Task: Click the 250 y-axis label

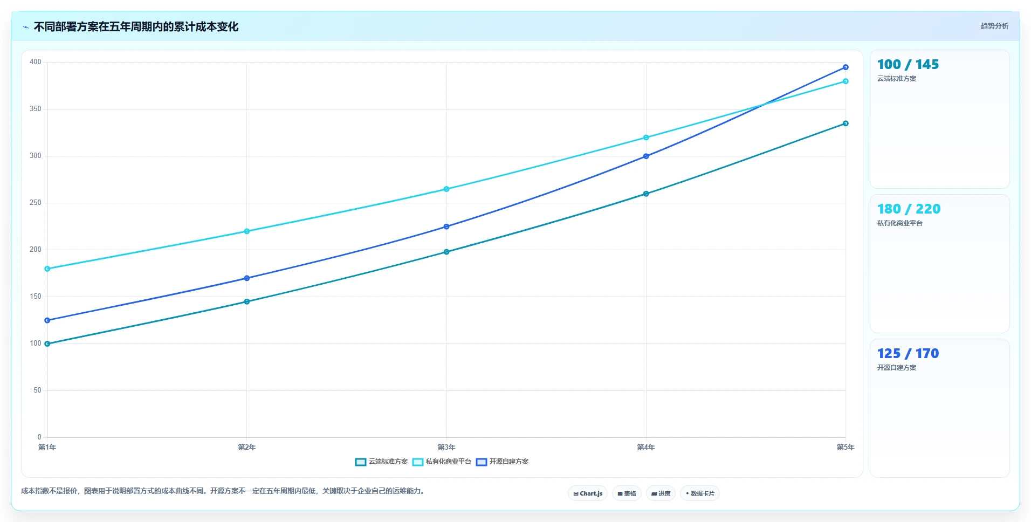Action: tap(36, 203)
